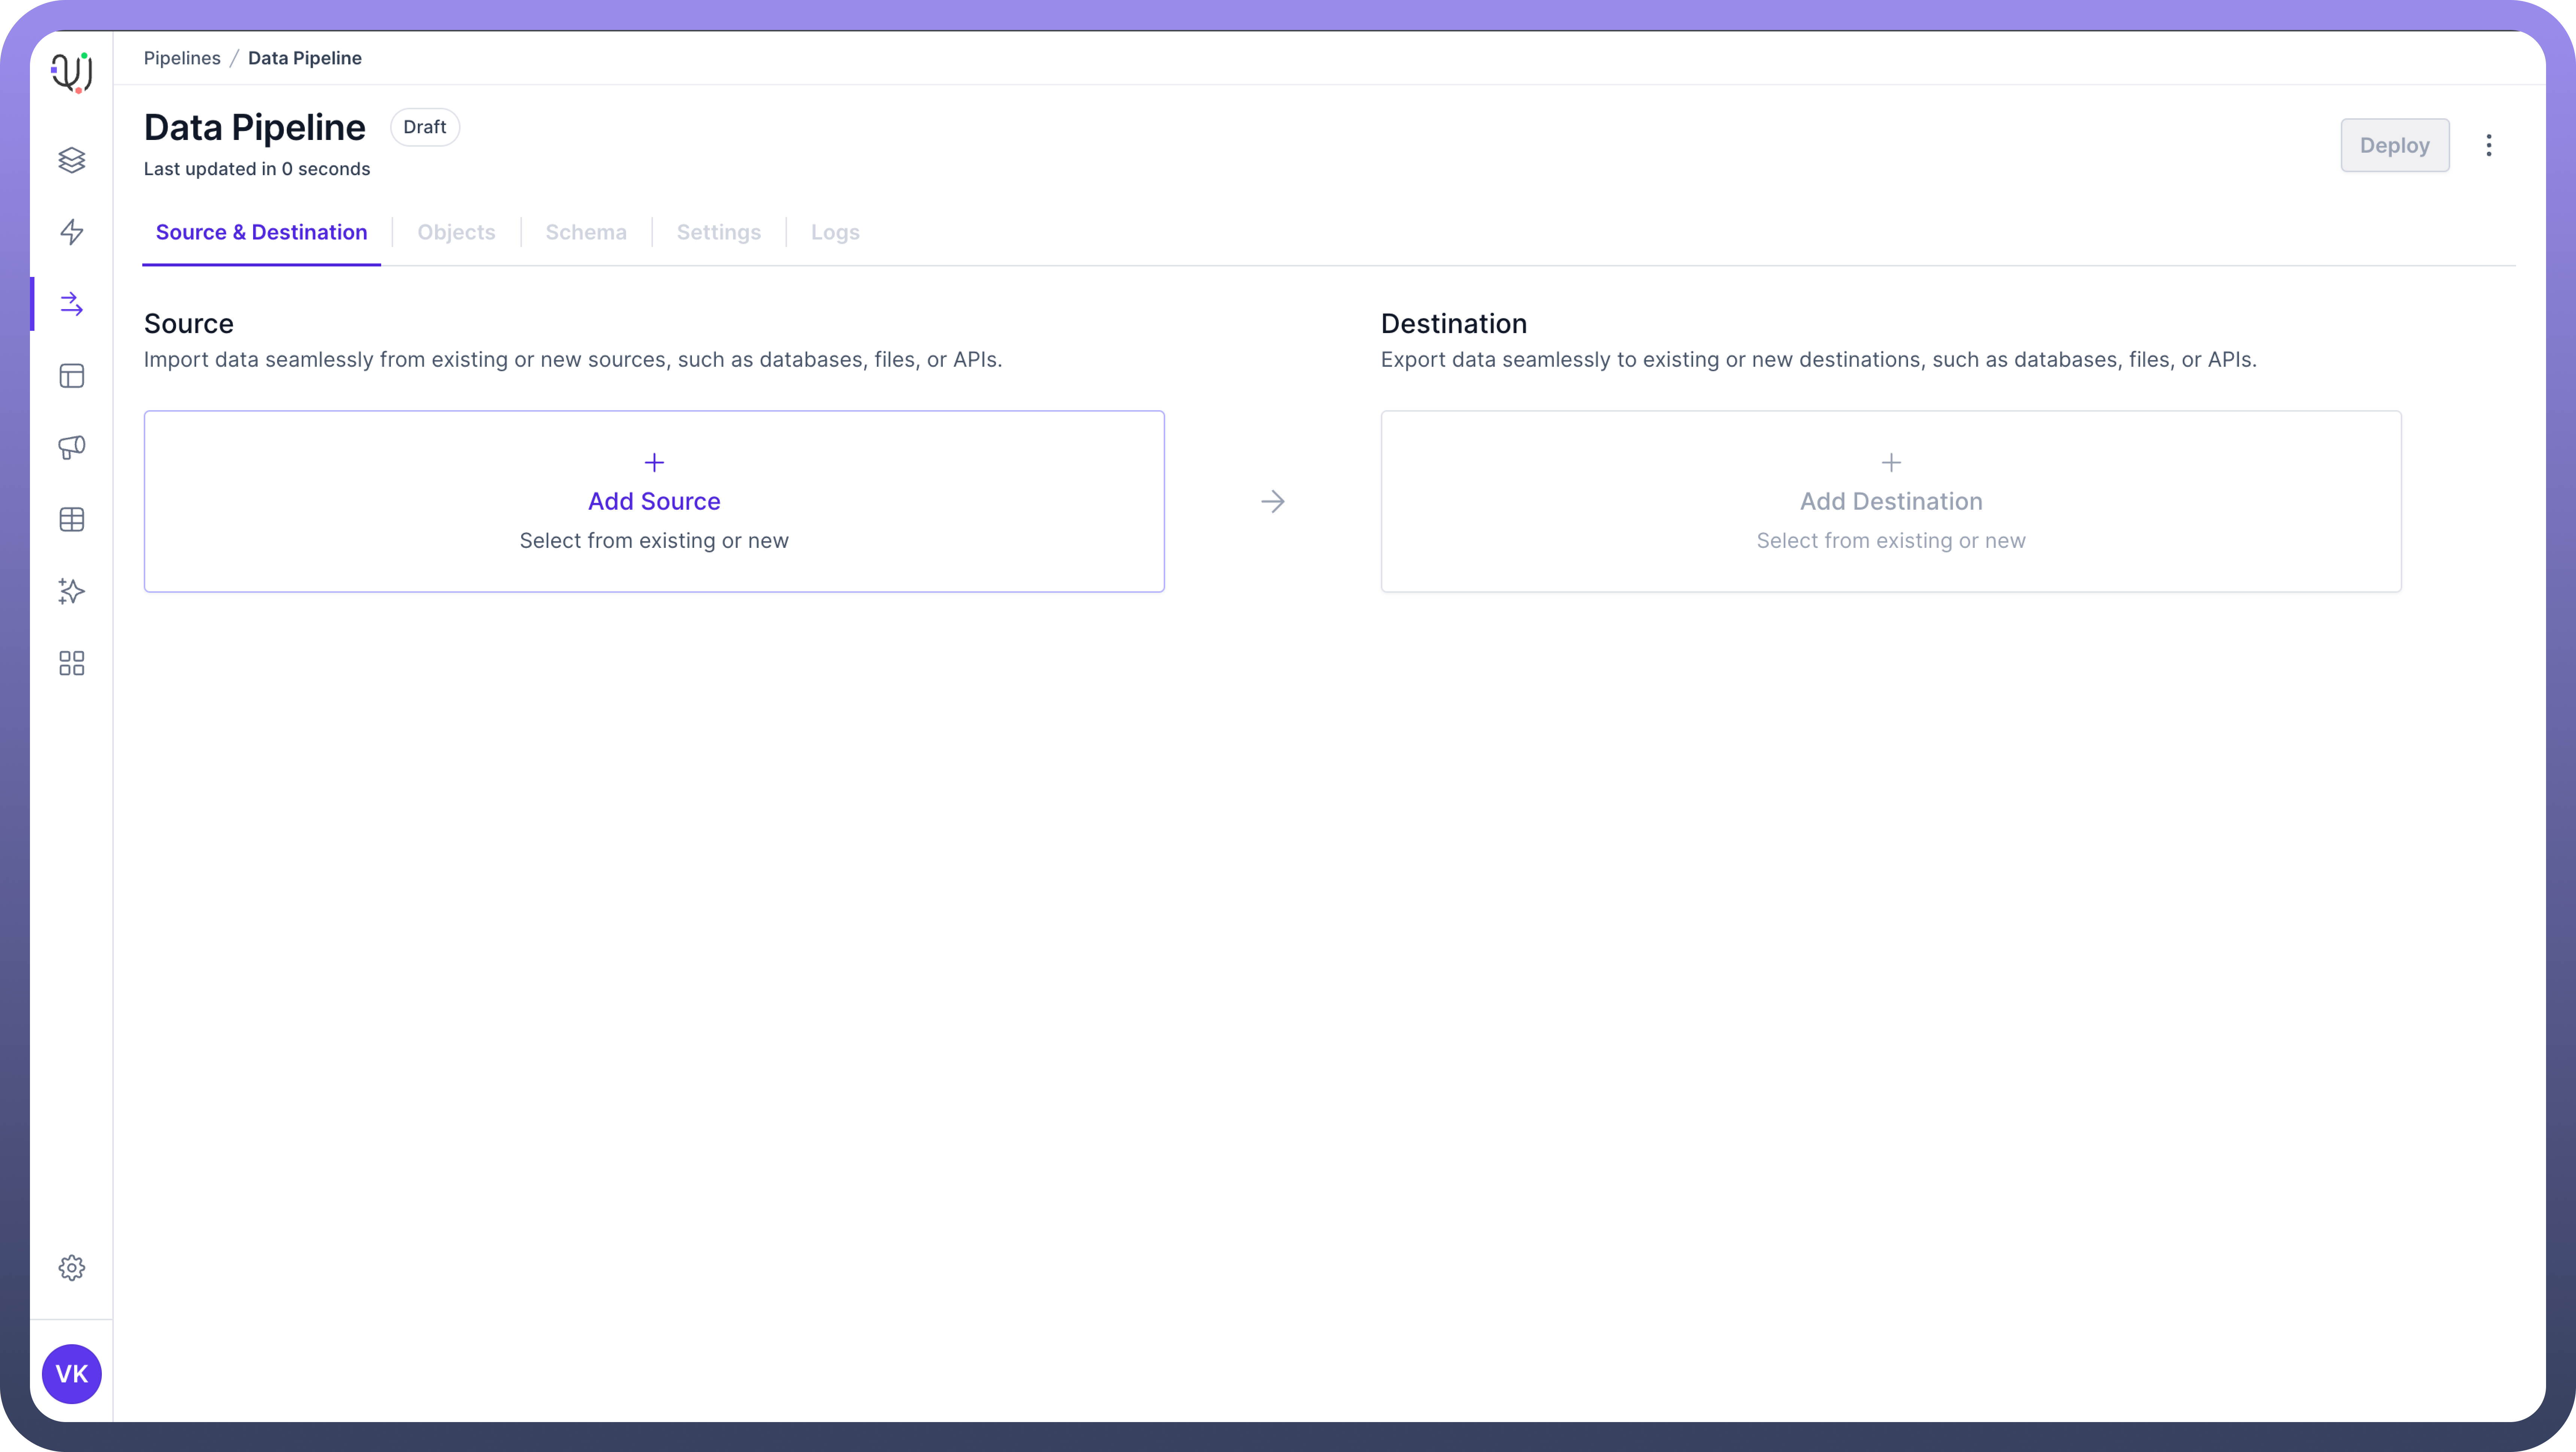
Task: Switch to the Objects tab
Action: [456, 232]
